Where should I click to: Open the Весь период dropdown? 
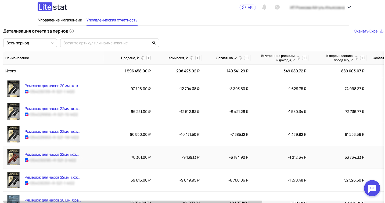(x=30, y=43)
